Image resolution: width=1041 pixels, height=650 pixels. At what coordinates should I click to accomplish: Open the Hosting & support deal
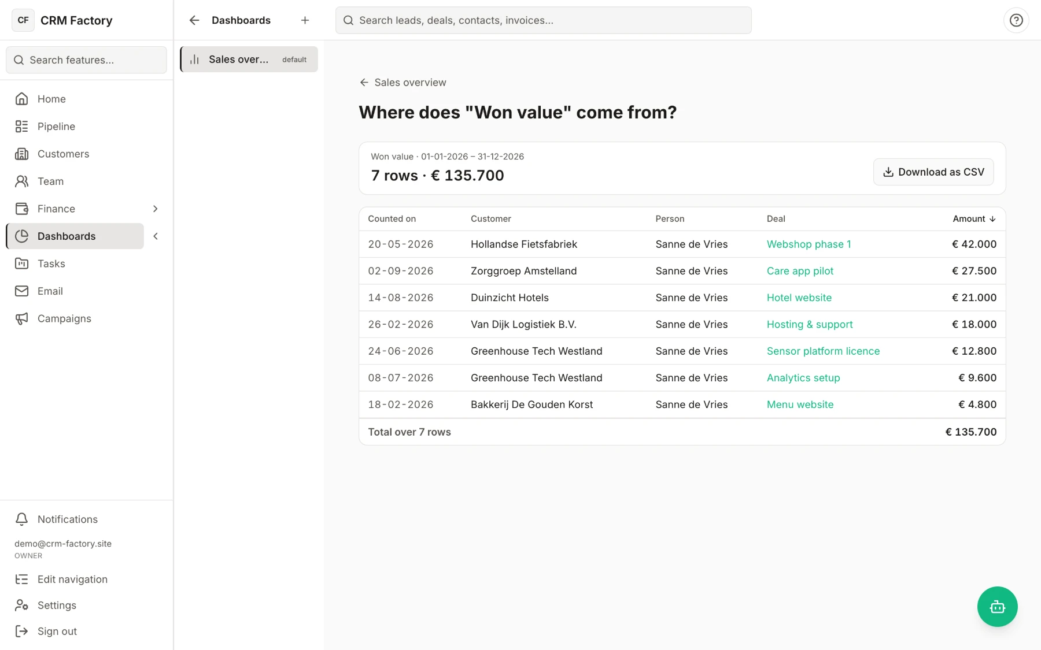point(810,324)
